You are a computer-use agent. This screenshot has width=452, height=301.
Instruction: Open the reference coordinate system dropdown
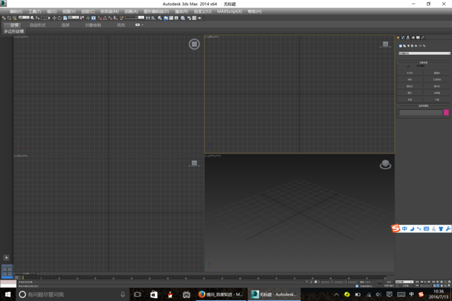73,17
